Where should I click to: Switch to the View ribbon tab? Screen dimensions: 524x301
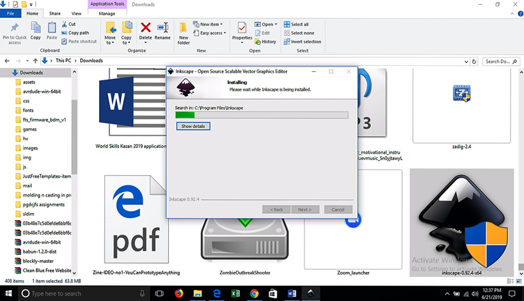pyautogui.click(x=76, y=13)
